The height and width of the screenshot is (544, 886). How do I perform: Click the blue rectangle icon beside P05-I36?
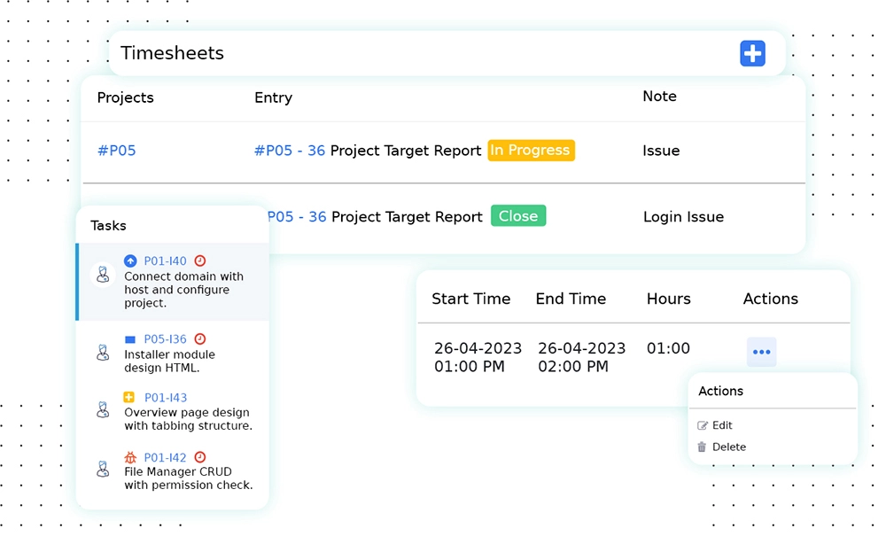pos(130,339)
